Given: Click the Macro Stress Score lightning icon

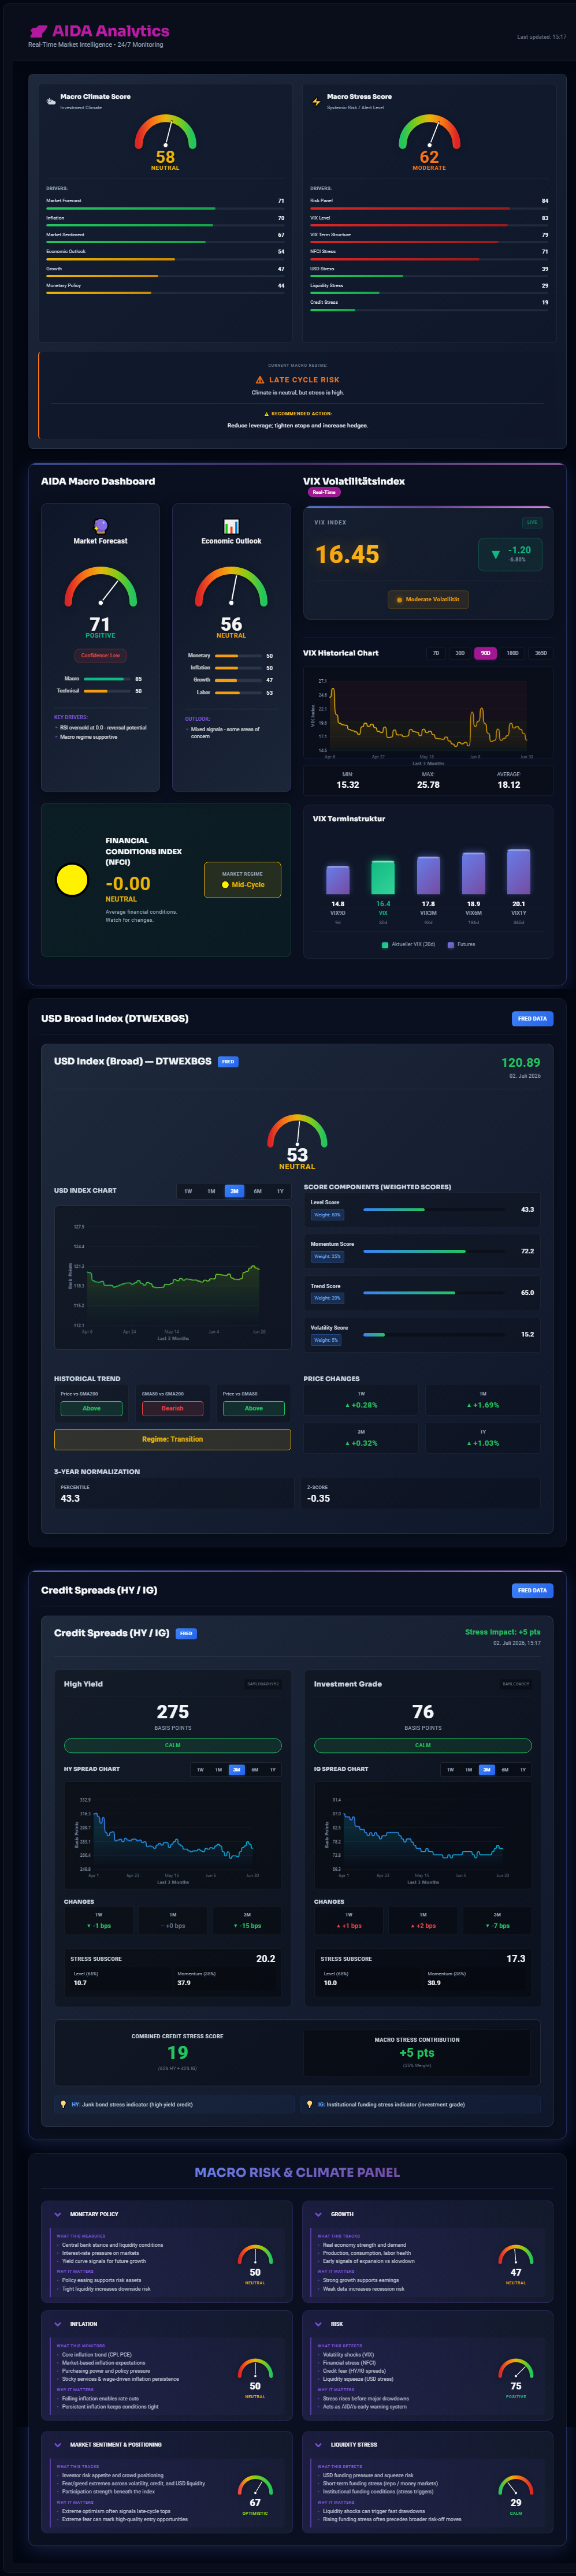Looking at the screenshot, I should [316, 101].
